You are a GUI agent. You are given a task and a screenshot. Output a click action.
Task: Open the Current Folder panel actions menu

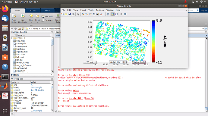[x=52, y=32]
